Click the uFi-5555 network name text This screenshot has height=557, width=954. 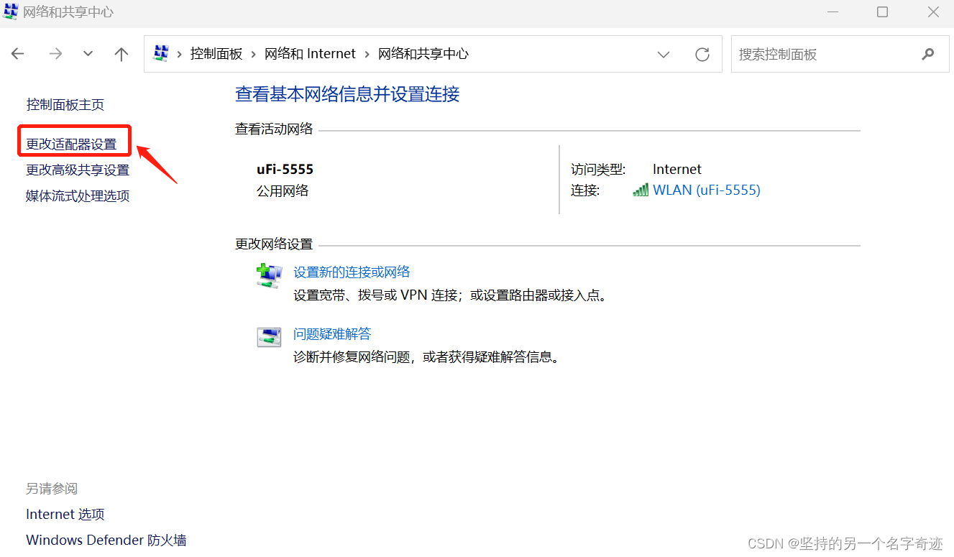[285, 170]
